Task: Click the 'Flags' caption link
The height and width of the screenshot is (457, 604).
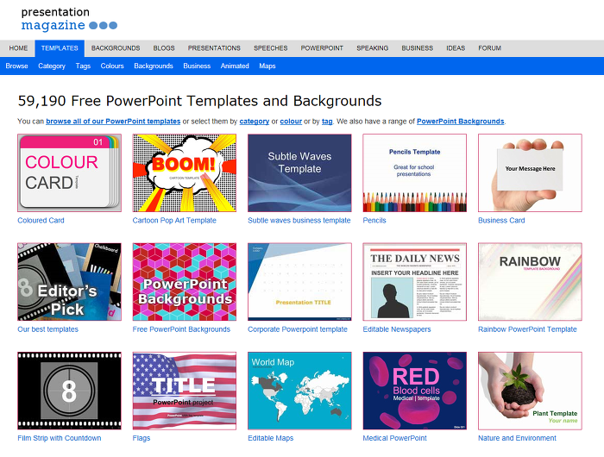Action: click(x=142, y=438)
